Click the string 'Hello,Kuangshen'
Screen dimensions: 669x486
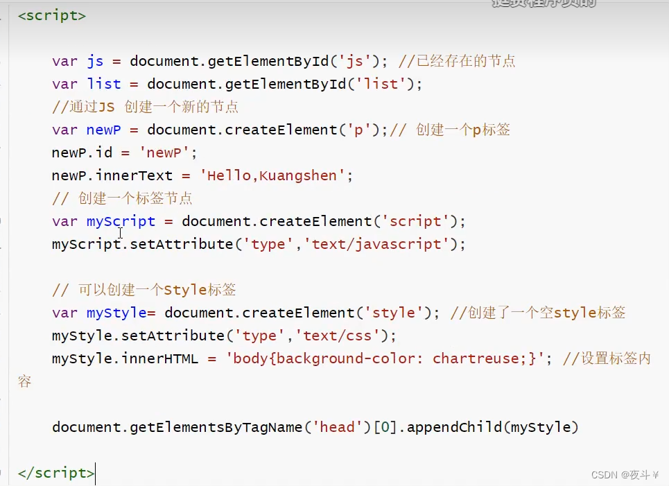point(272,175)
